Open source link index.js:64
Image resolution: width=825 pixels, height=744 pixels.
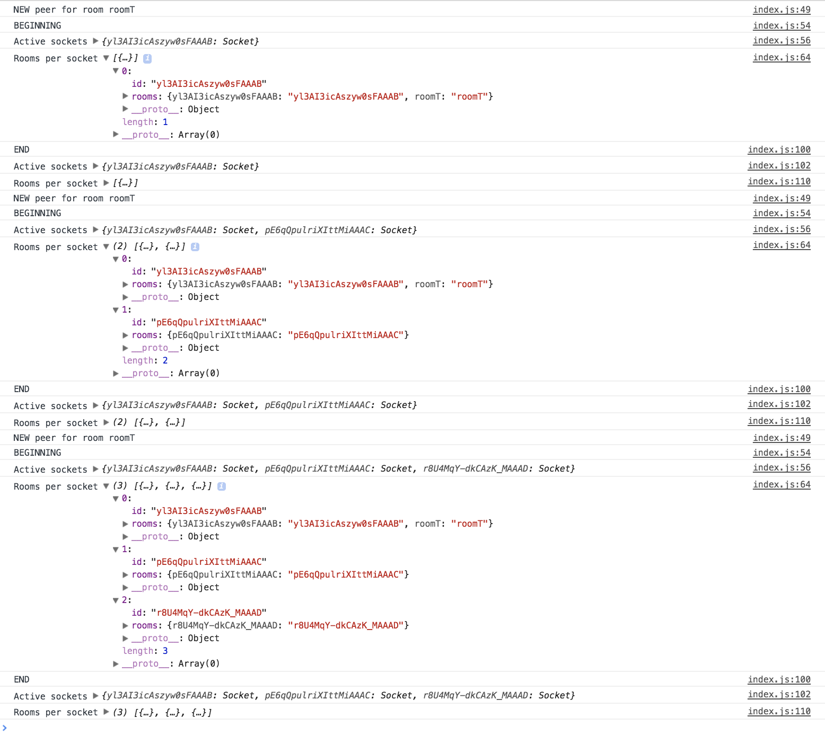pos(781,57)
